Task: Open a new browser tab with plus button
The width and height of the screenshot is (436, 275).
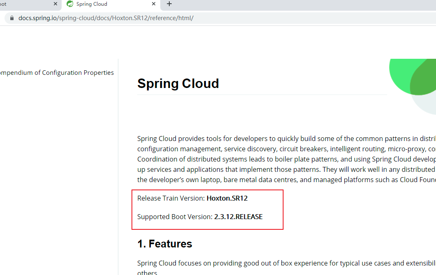Action: tap(169, 4)
